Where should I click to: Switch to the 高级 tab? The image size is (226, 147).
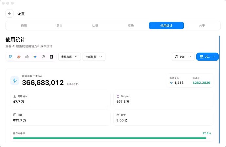(131, 26)
